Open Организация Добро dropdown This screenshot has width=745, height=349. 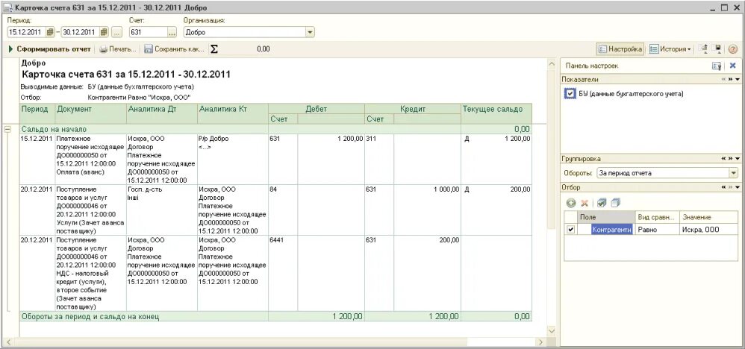310,32
